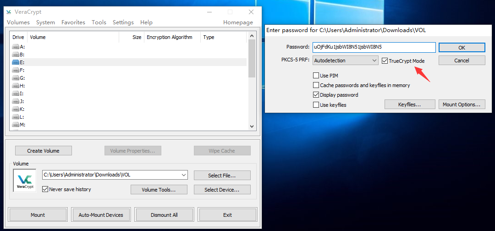Click the Type column header
495x231 pixels.
(x=224, y=37)
